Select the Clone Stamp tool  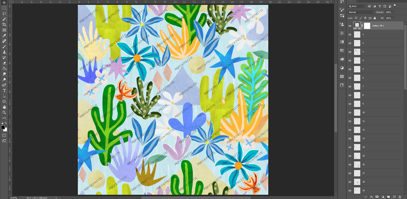click(x=4, y=52)
